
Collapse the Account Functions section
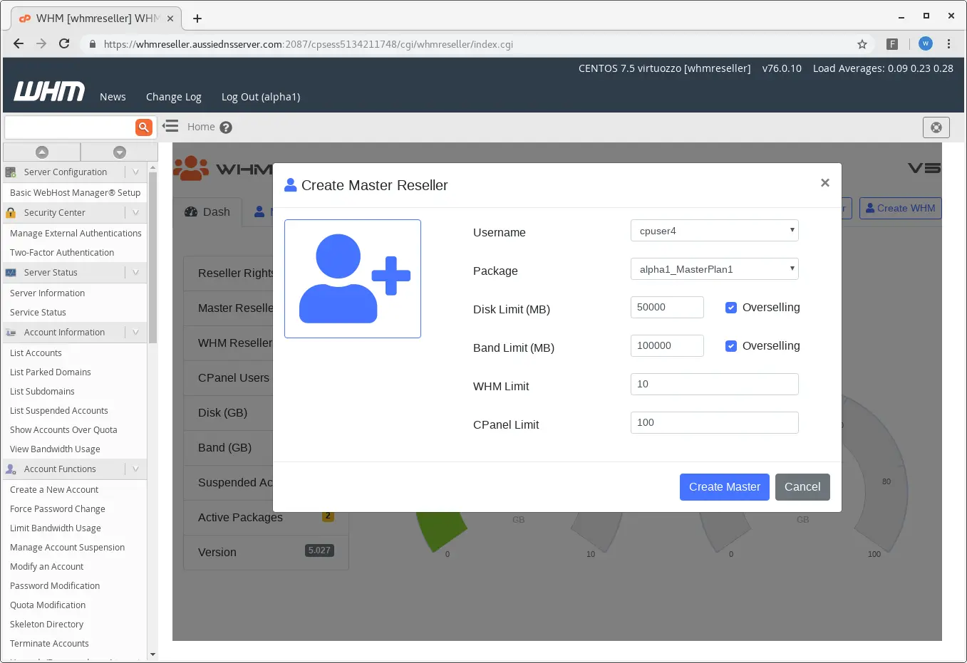[x=135, y=469]
